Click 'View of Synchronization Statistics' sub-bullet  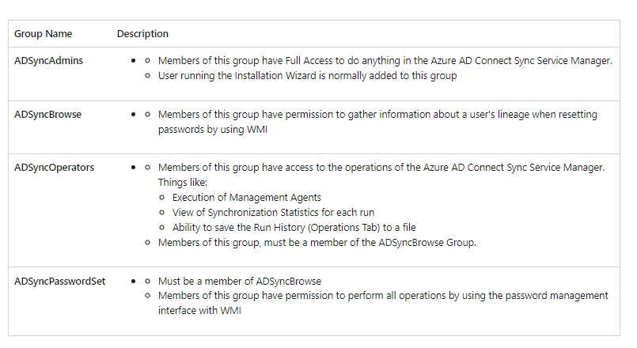274,213
